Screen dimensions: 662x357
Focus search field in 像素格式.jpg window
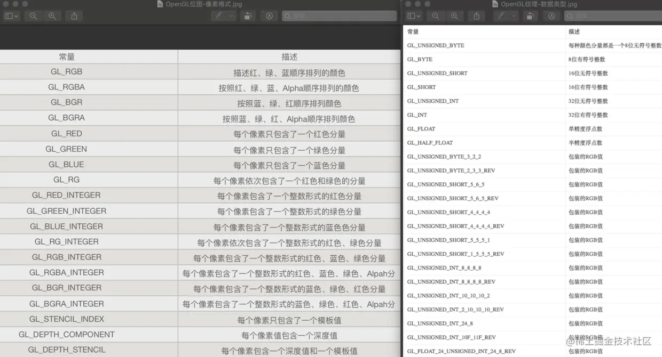click(x=340, y=16)
